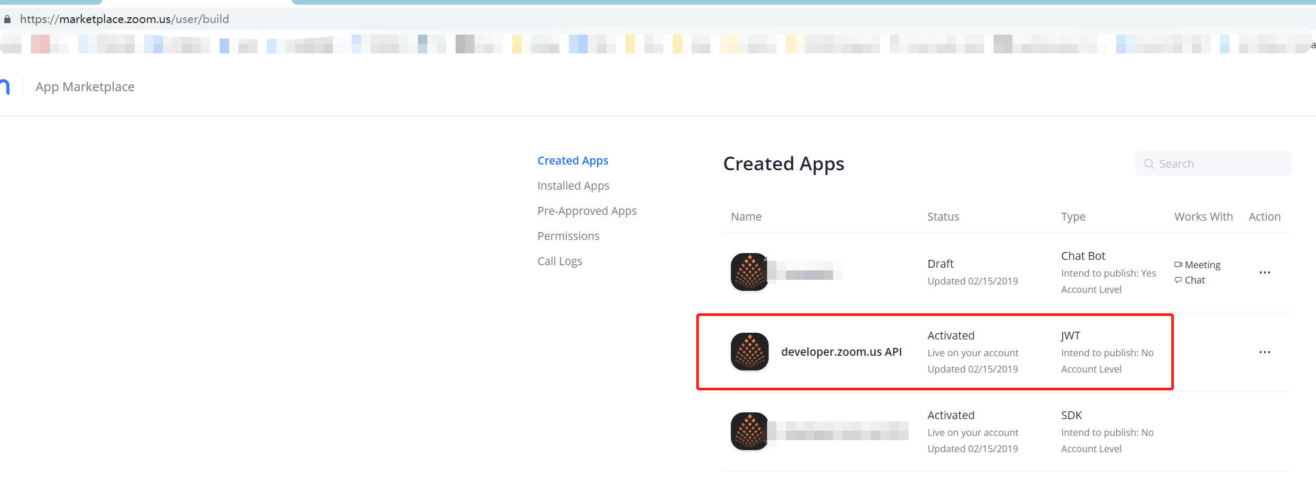Open the developer.zoom.us API app

pyautogui.click(x=841, y=352)
